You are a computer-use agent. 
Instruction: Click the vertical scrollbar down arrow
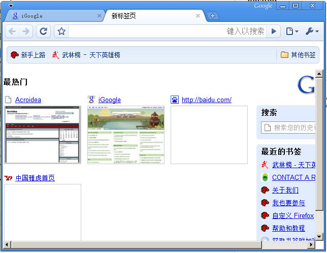click(x=319, y=236)
